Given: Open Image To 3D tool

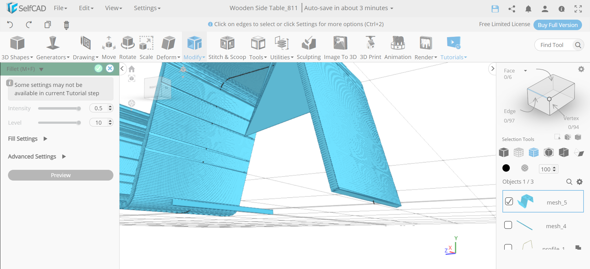Looking at the screenshot, I should click(x=340, y=48).
